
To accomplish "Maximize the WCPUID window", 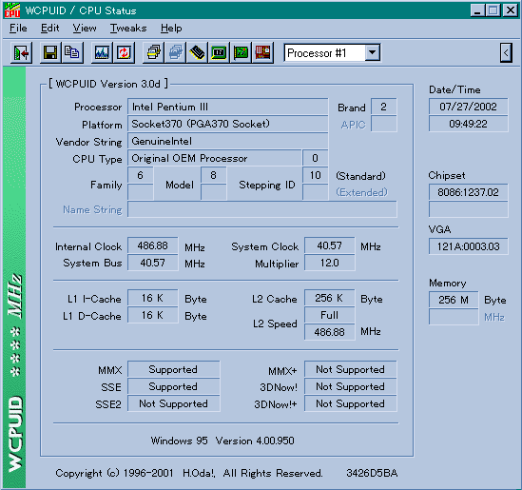I will point(493,10).
